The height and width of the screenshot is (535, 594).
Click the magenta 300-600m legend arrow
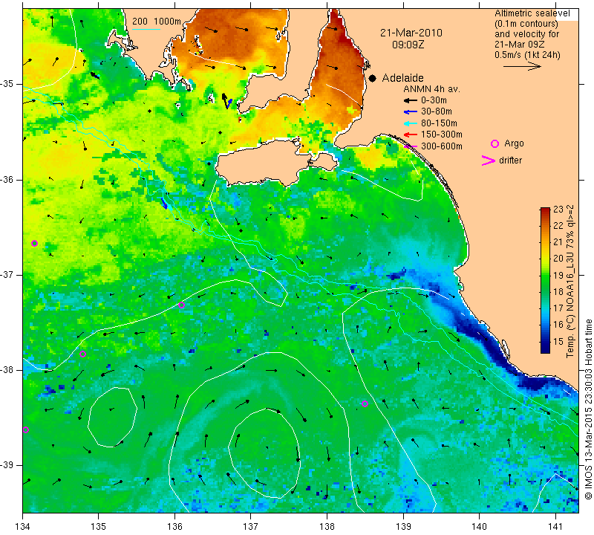click(x=411, y=146)
